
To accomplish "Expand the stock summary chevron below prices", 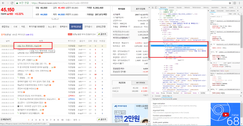I will click(55, 19).
